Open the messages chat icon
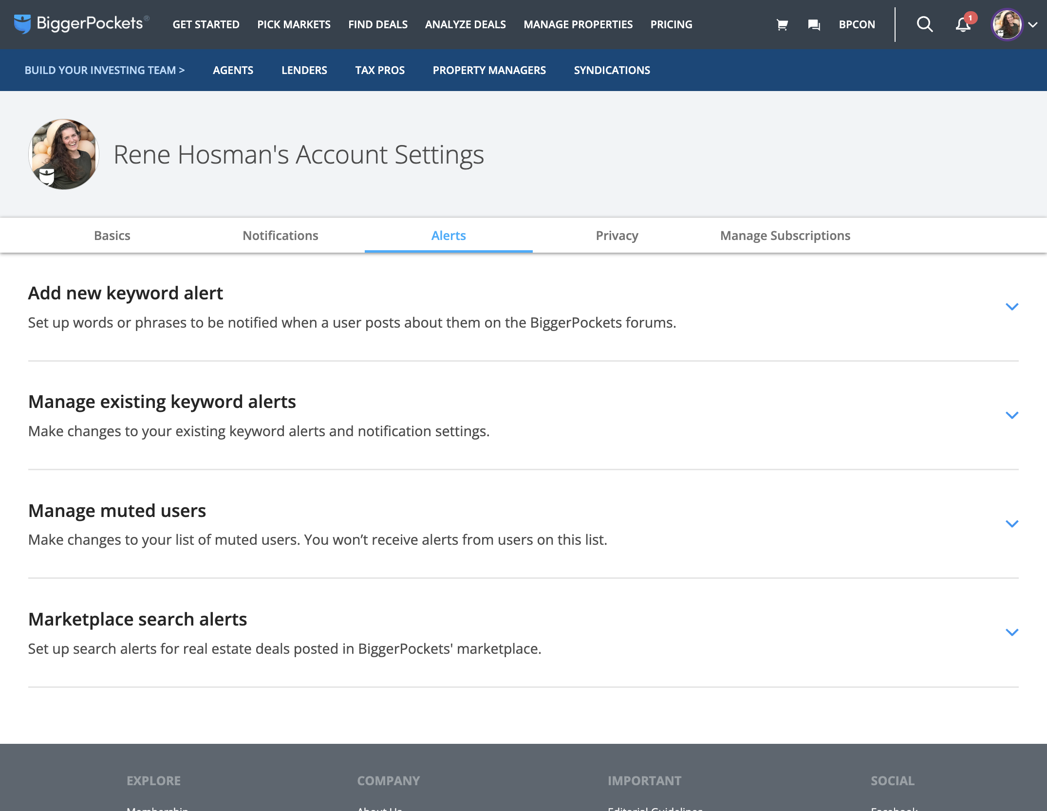1047x811 pixels. [814, 24]
